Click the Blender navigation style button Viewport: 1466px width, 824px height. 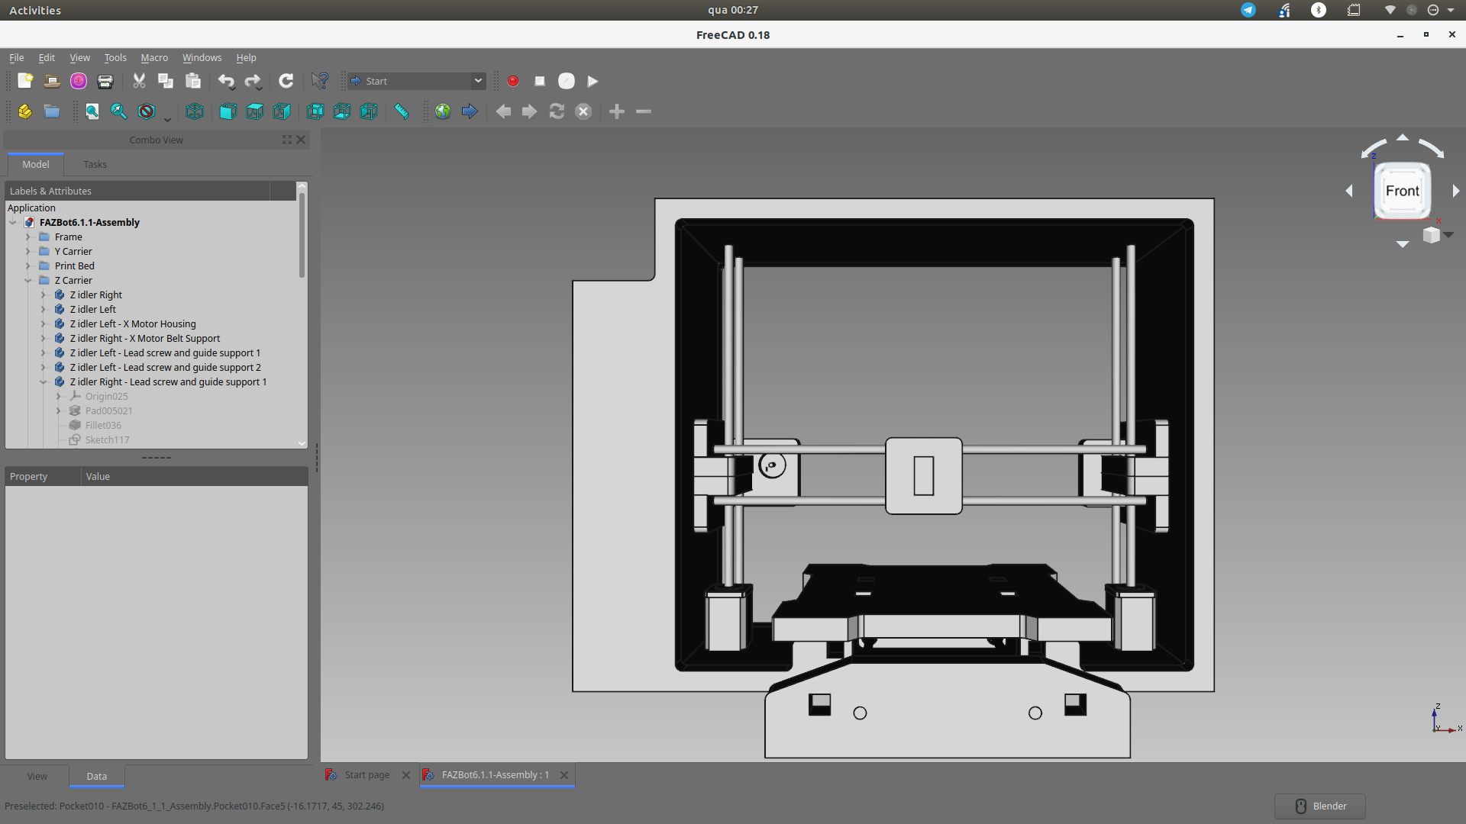1320,806
